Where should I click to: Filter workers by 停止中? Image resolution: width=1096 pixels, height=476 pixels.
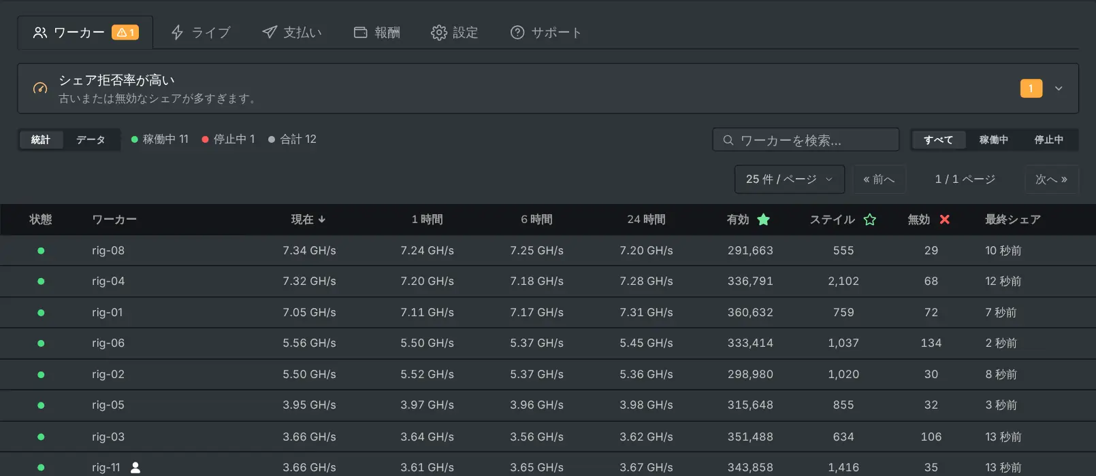point(1049,139)
